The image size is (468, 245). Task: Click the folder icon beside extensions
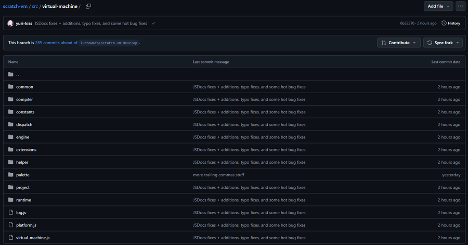tap(11, 149)
